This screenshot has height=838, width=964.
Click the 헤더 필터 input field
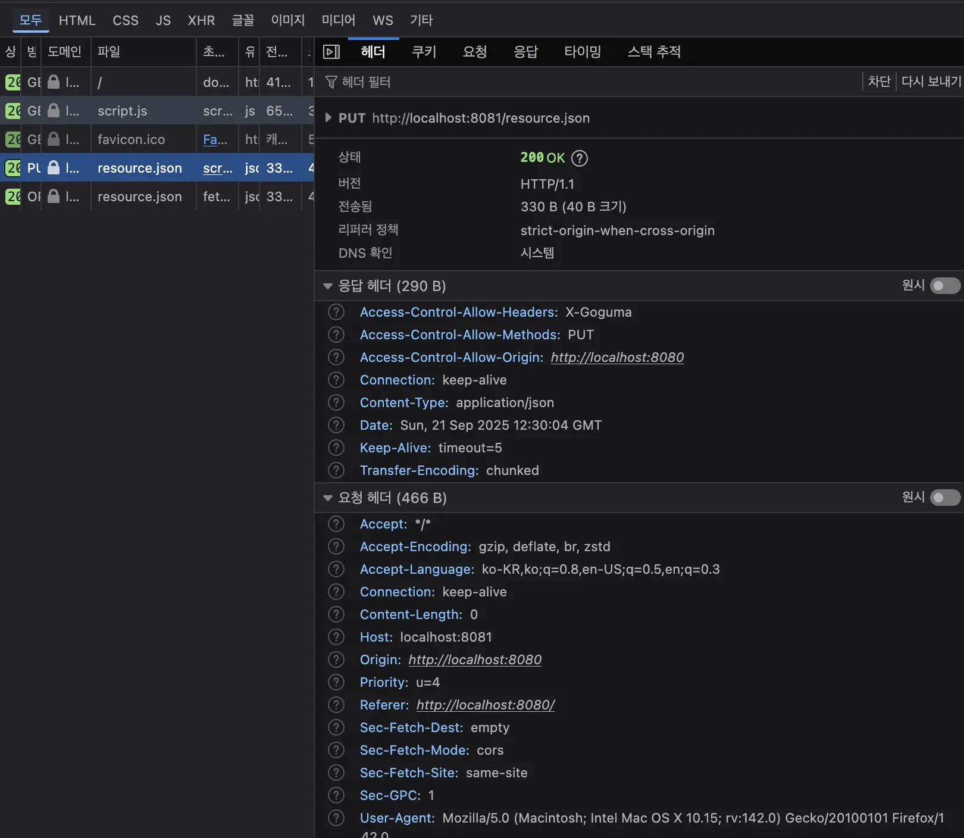coord(536,82)
